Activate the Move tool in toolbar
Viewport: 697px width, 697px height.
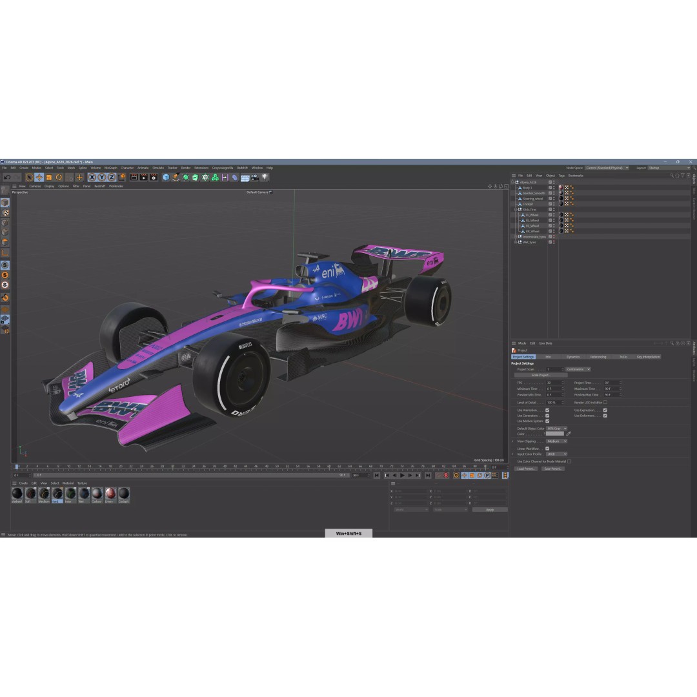tap(39, 177)
